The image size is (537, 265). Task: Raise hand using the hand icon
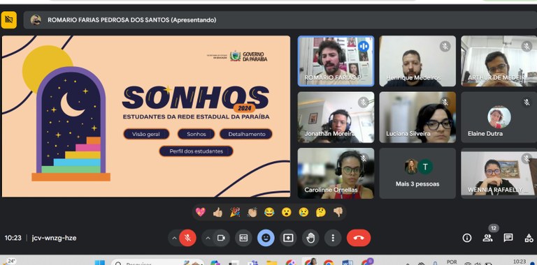pyautogui.click(x=310, y=238)
